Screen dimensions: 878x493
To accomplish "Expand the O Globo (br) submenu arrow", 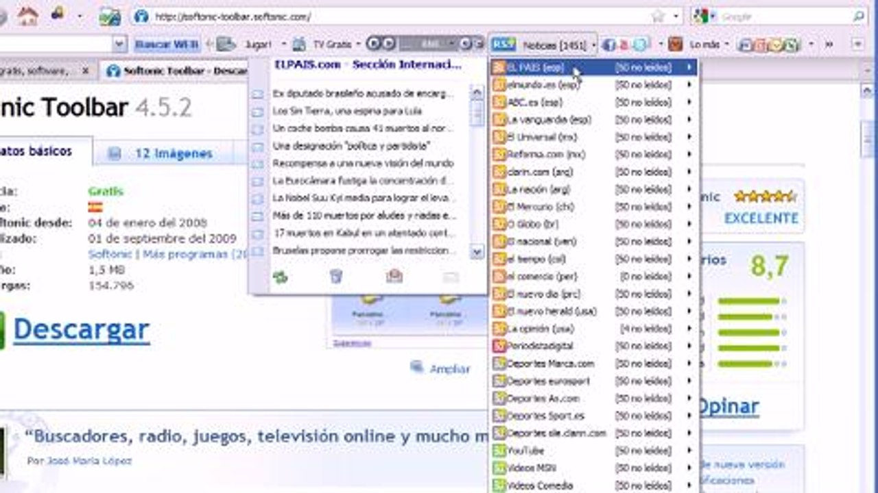I will click(689, 224).
